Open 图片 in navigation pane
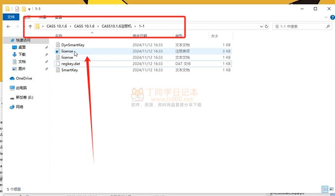This screenshot has width=335, height=196. 22,69
